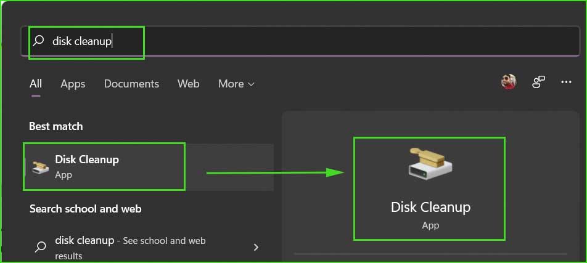Switch to the Documents tab

click(131, 84)
